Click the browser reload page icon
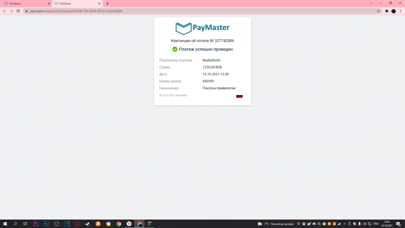405x228 pixels. click(18, 11)
